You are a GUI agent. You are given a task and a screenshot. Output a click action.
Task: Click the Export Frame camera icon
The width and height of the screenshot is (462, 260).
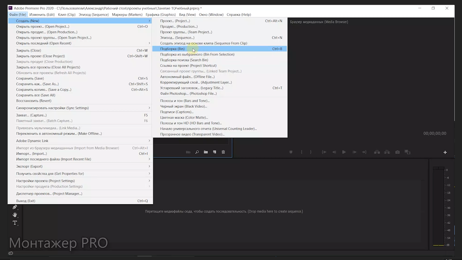397,152
